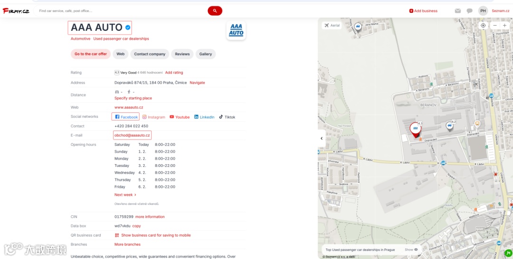This screenshot has width=513, height=259.
Task: Click the Youtube icon
Action: pyautogui.click(x=172, y=117)
